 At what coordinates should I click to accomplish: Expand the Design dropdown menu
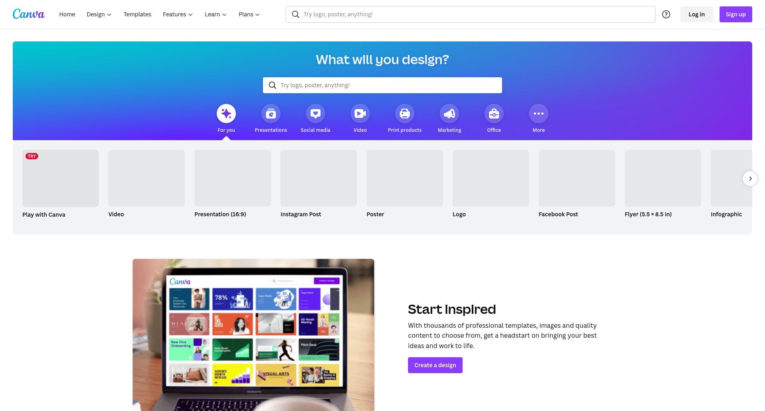tap(99, 14)
